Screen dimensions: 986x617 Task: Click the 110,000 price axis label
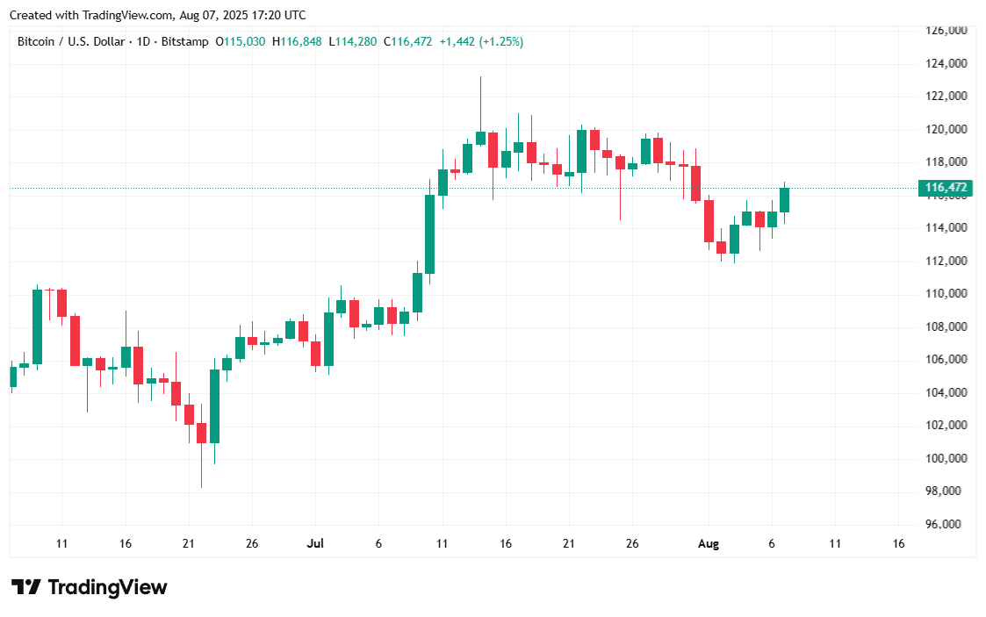(946, 293)
